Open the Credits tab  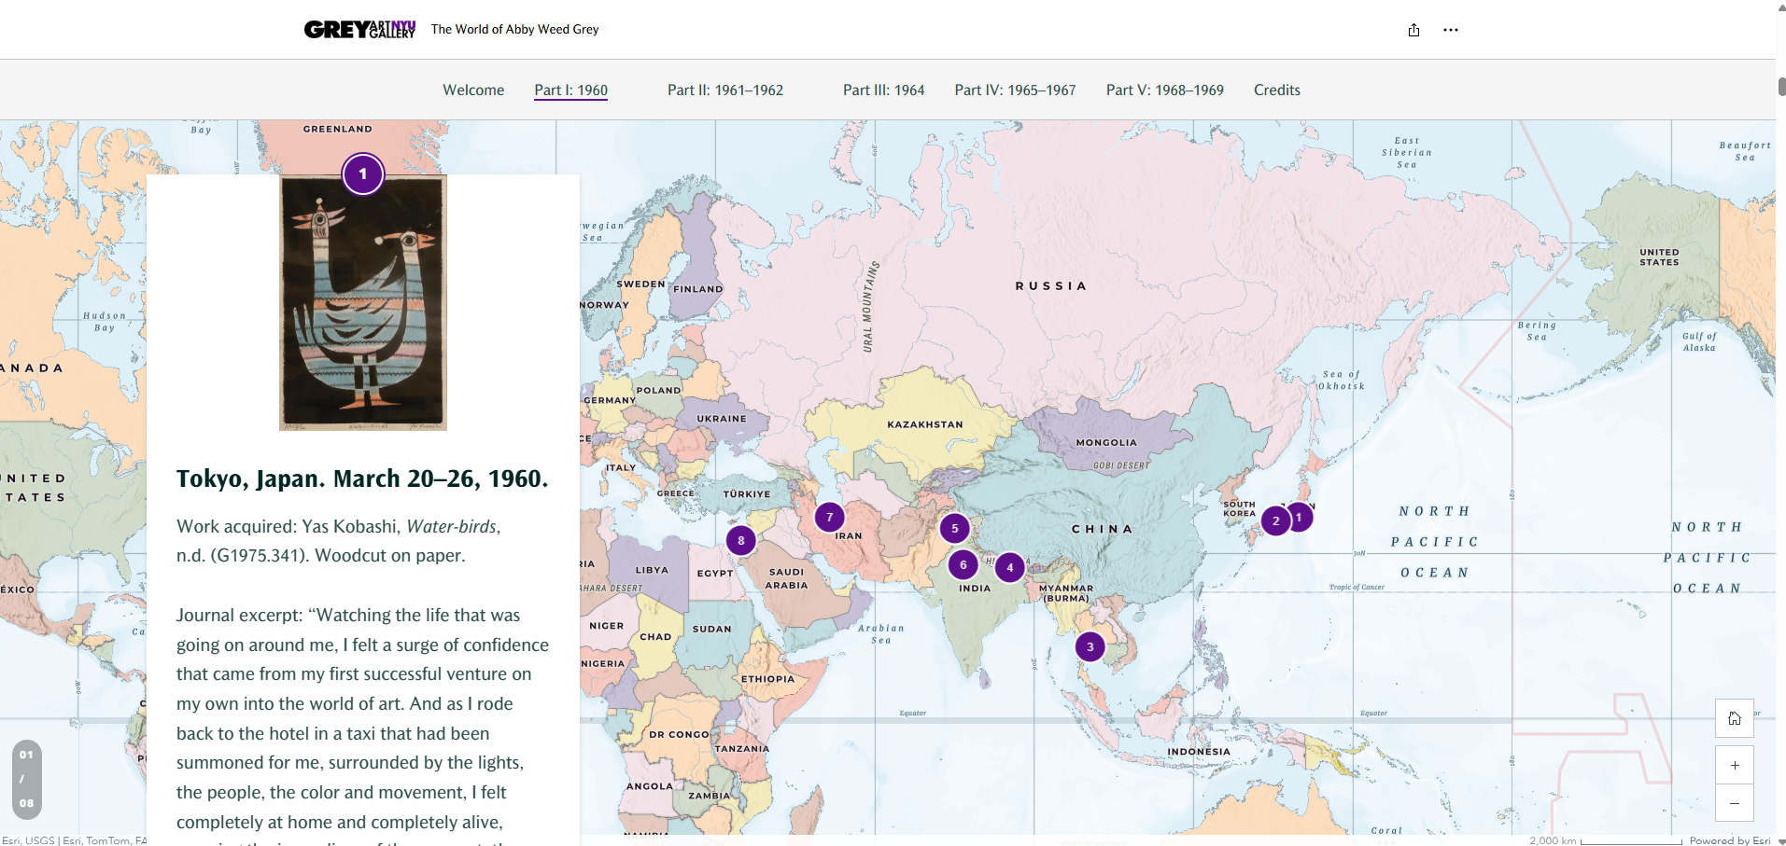pos(1276,90)
